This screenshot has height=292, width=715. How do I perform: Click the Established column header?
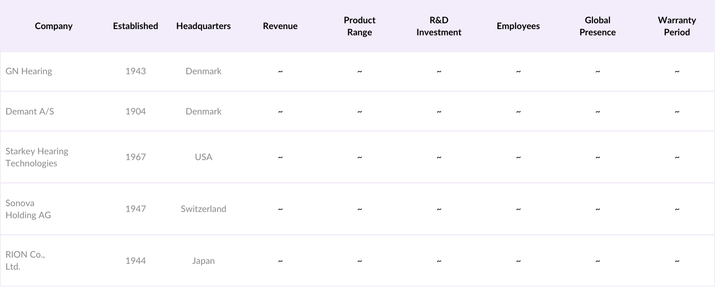[x=135, y=26]
